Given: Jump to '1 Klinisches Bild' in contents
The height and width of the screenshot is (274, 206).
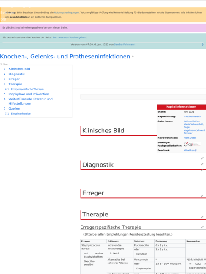Looking at the screenshot, I should (x=17, y=69).
